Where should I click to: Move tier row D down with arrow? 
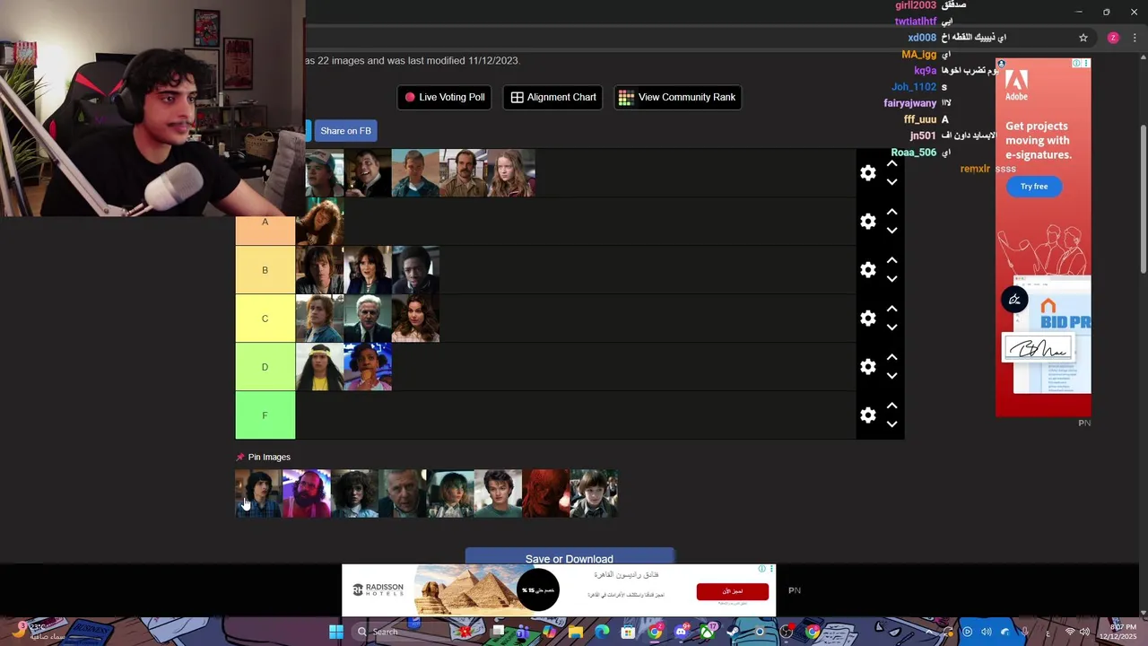pyautogui.click(x=891, y=376)
